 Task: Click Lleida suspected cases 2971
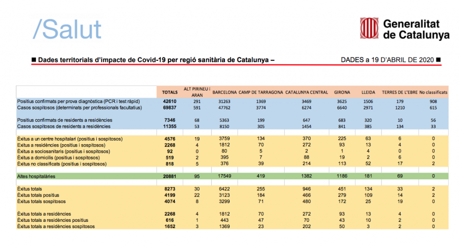point(368,108)
